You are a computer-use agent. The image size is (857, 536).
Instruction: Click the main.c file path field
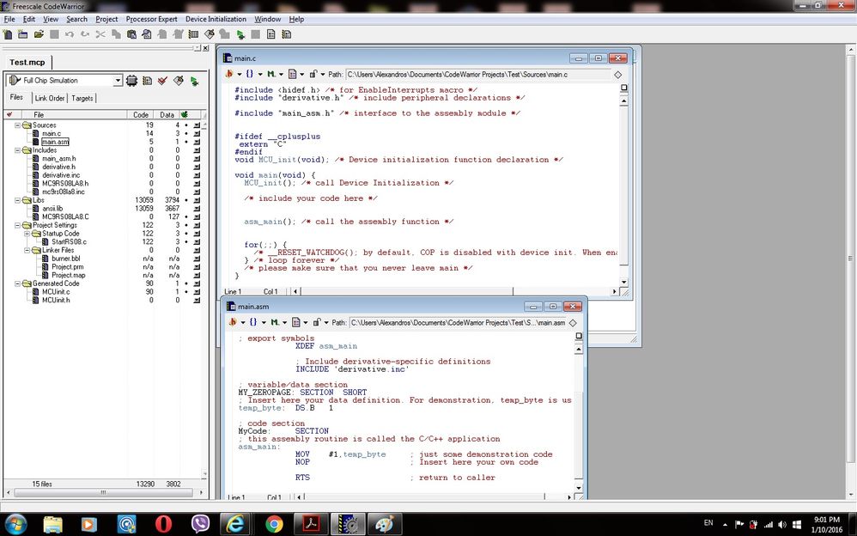click(x=478, y=75)
